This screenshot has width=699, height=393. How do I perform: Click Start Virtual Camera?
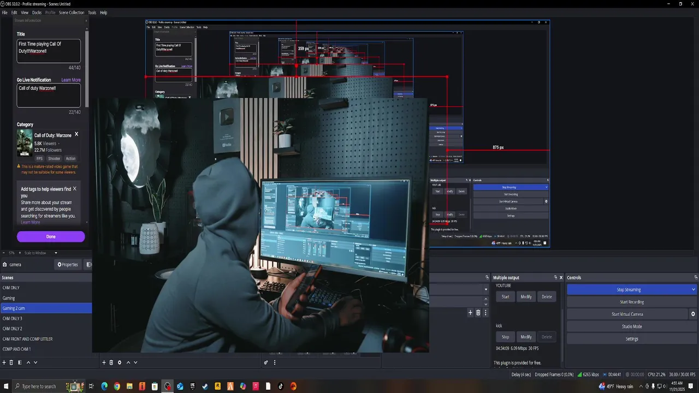coord(627,314)
